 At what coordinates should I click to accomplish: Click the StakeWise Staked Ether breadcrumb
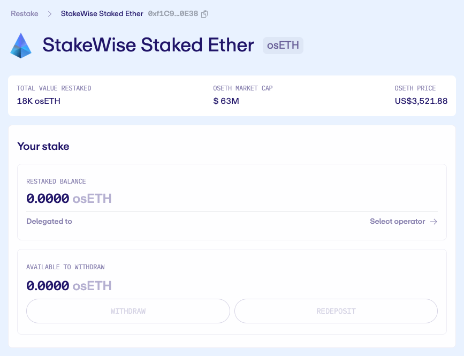102,13
